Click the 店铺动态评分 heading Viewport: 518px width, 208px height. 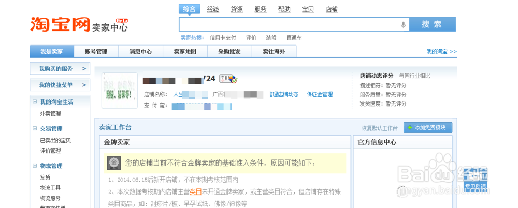coord(376,76)
